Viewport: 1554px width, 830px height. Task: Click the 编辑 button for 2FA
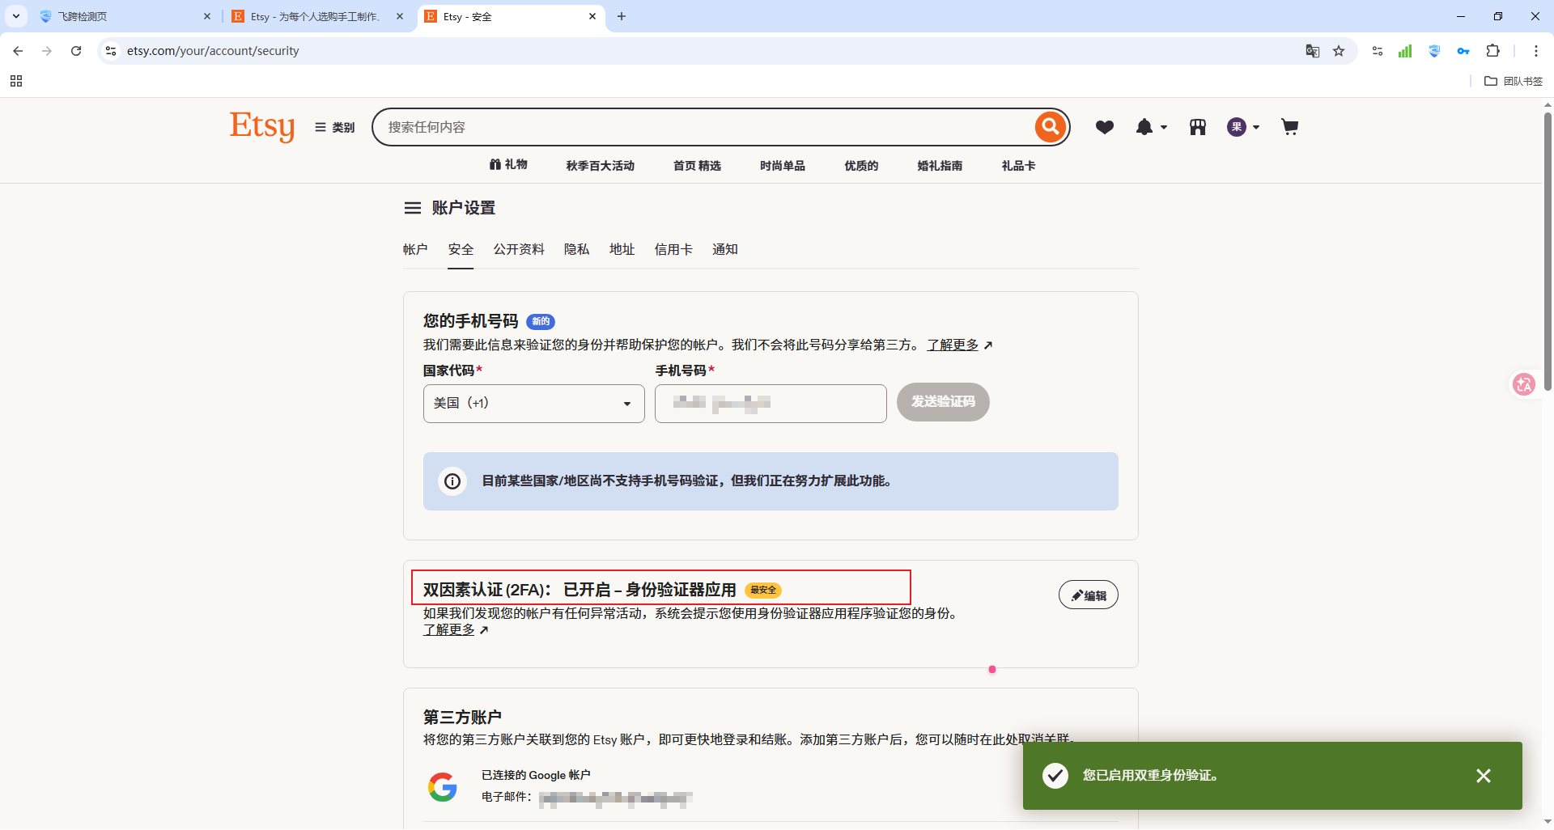coord(1089,595)
